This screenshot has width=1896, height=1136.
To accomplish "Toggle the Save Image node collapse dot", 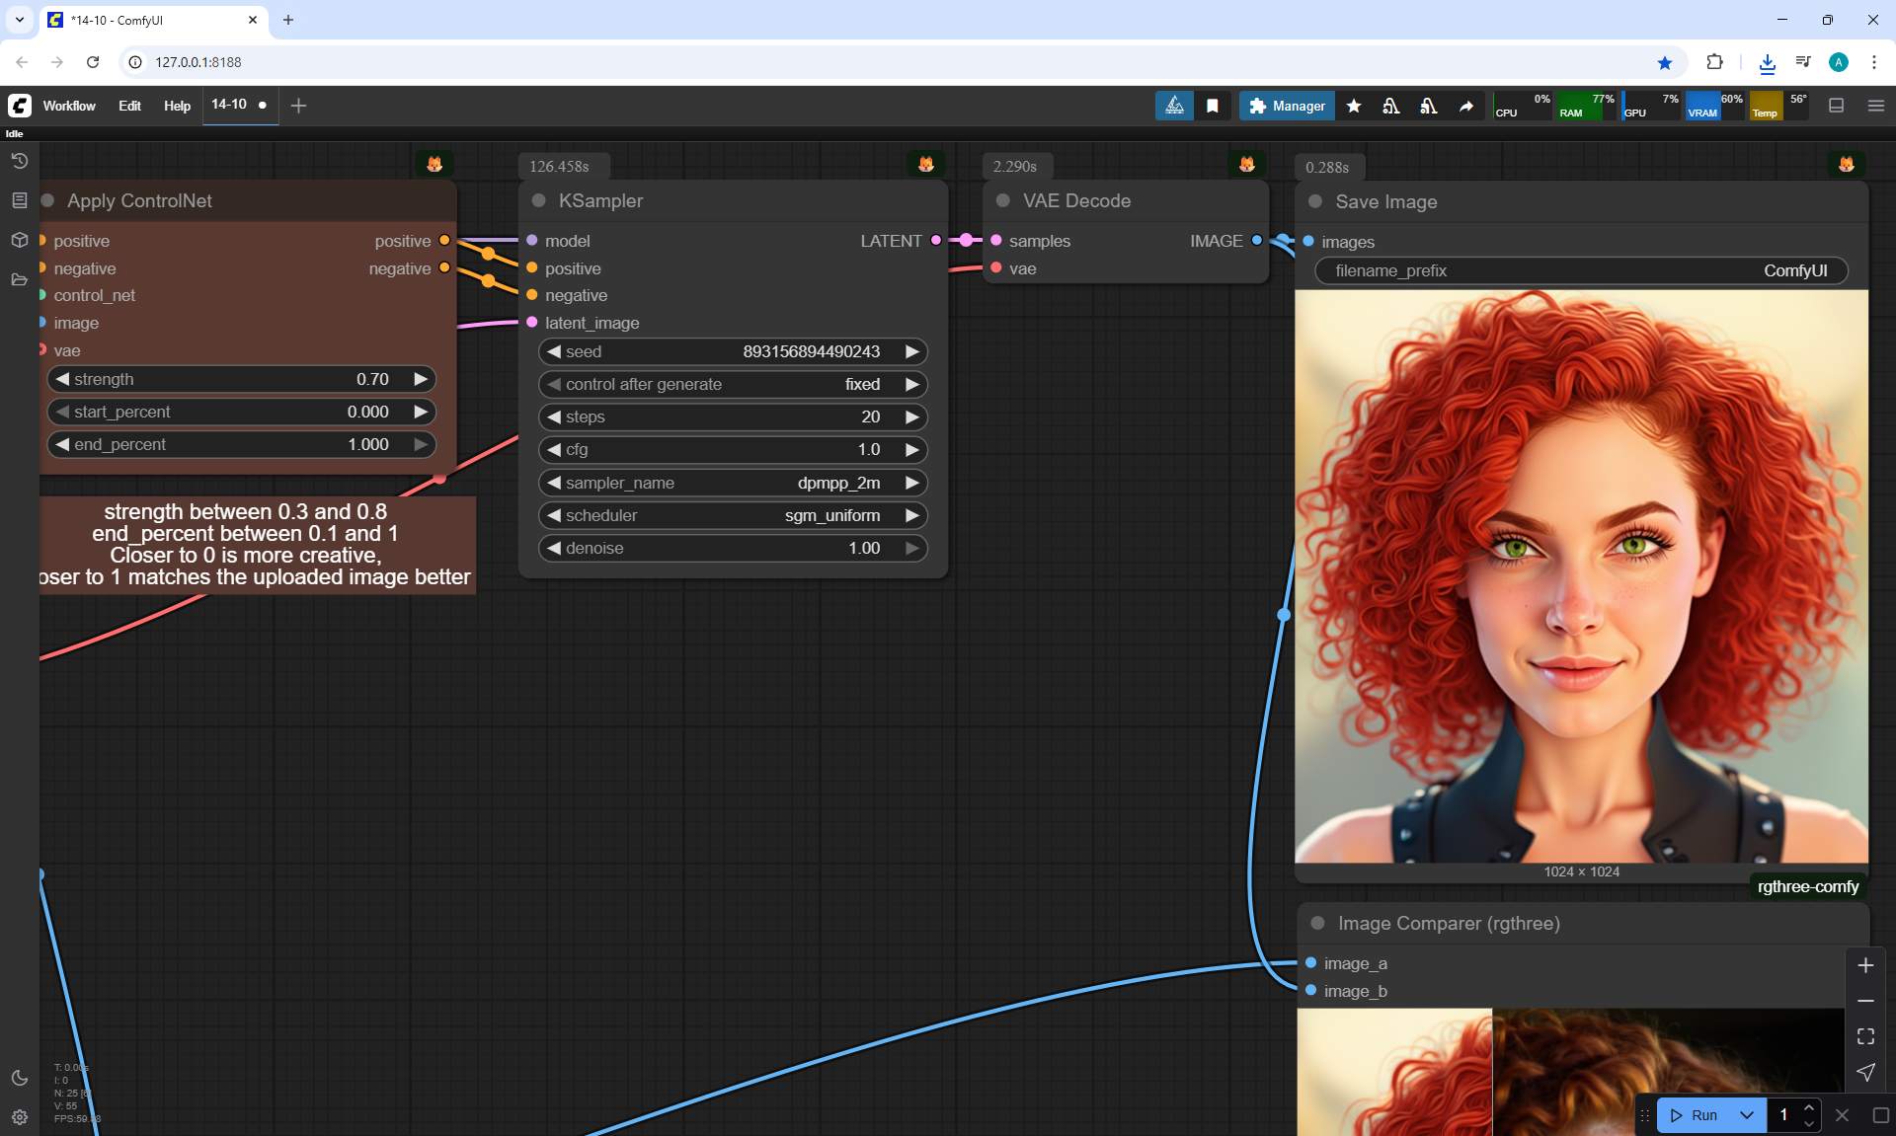I will [1315, 201].
